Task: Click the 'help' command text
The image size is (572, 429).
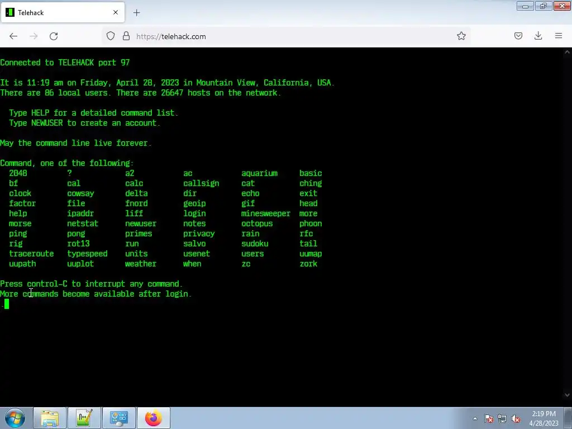Action: (18, 213)
